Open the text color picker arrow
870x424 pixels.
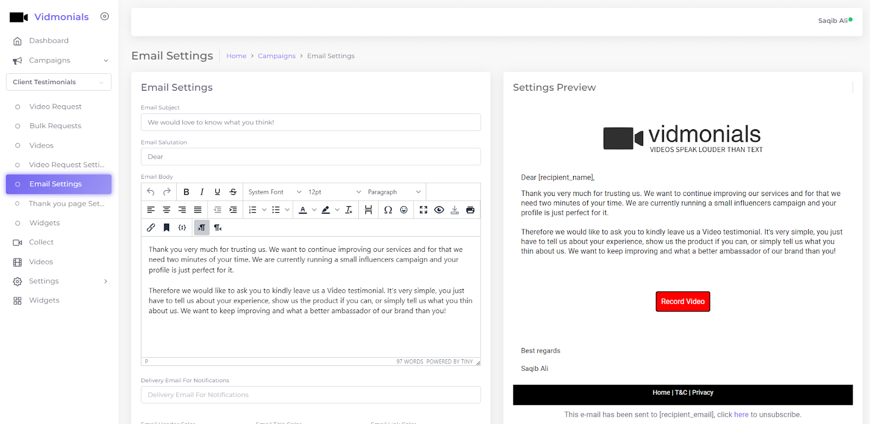[x=314, y=210]
